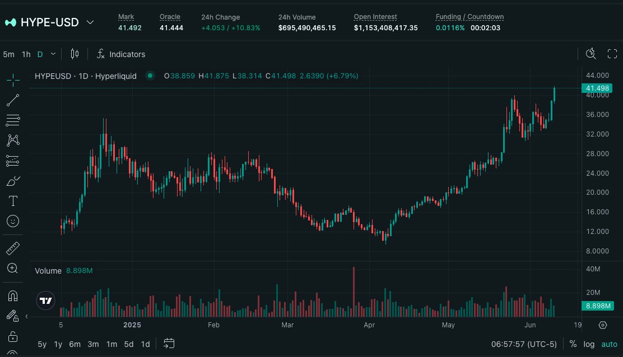Click the green market status dot
The height and width of the screenshot is (357, 623).
[150, 76]
